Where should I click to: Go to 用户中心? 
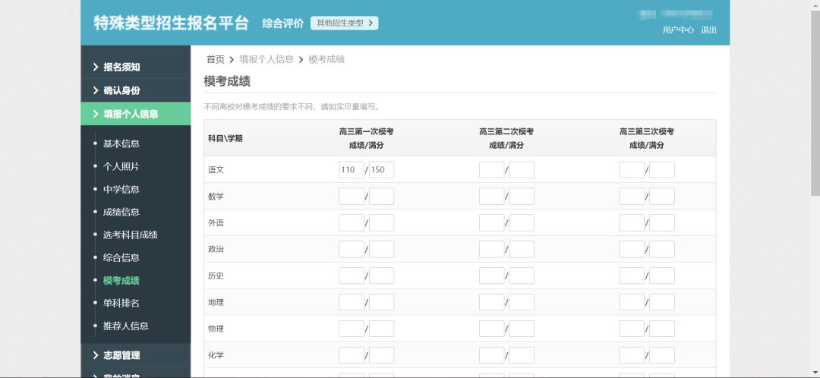coord(678,30)
